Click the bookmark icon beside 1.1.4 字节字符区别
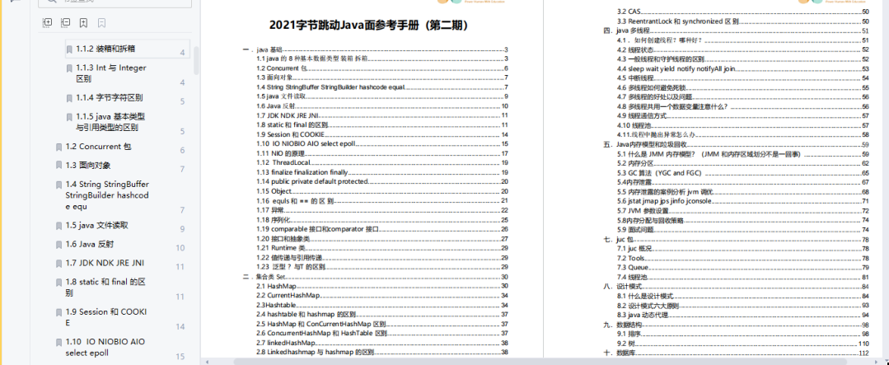Viewport: 889px width, 365px height. coord(69,98)
